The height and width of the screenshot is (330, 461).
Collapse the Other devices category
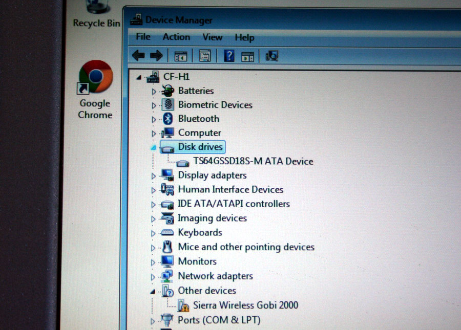click(x=153, y=291)
